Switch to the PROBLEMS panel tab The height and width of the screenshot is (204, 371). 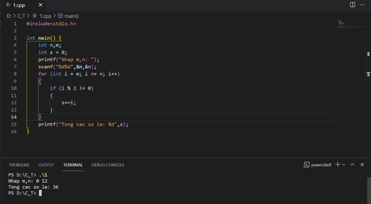pyautogui.click(x=19, y=165)
